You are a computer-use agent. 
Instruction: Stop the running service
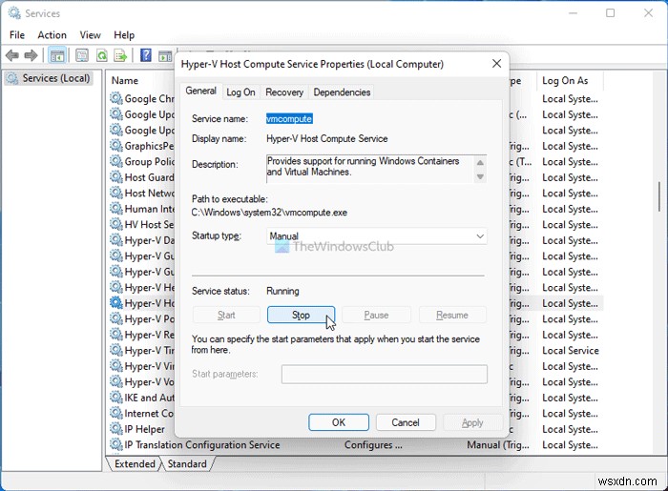(x=301, y=315)
